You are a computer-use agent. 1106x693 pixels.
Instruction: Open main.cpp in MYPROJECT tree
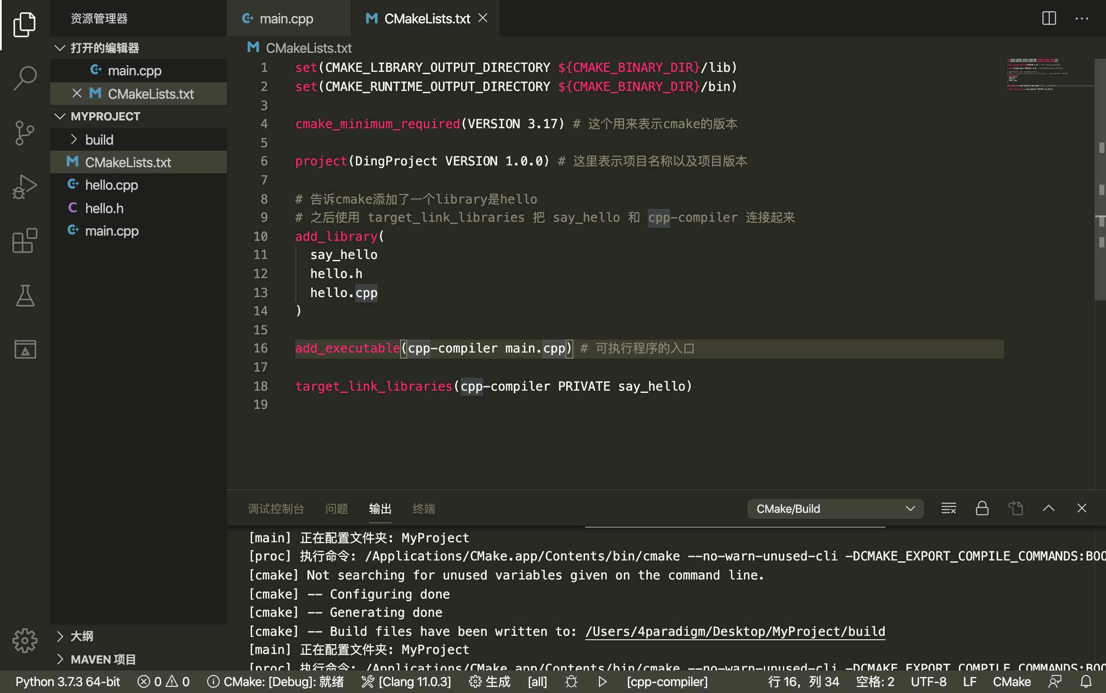pyautogui.click(x=139, y=230)
